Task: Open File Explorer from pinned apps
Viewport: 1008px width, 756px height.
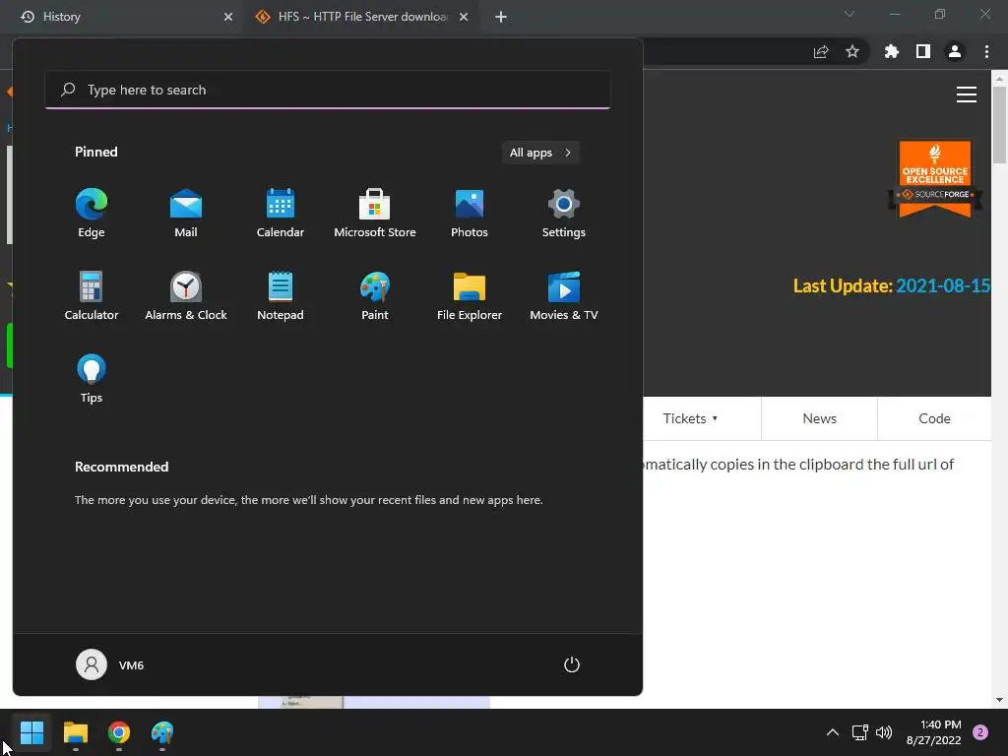Action: coord(470,296)
